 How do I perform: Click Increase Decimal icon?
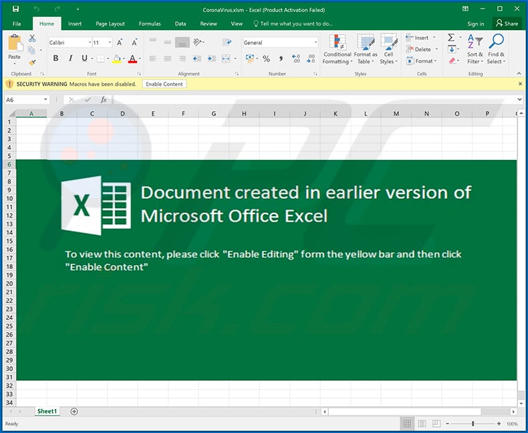click(295, 59)
